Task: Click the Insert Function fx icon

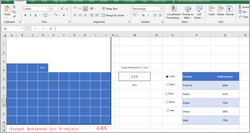Action: click(51, 29)
